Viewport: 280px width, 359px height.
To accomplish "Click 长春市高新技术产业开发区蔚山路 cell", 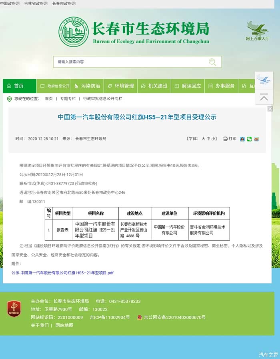I will coord(135,230).
